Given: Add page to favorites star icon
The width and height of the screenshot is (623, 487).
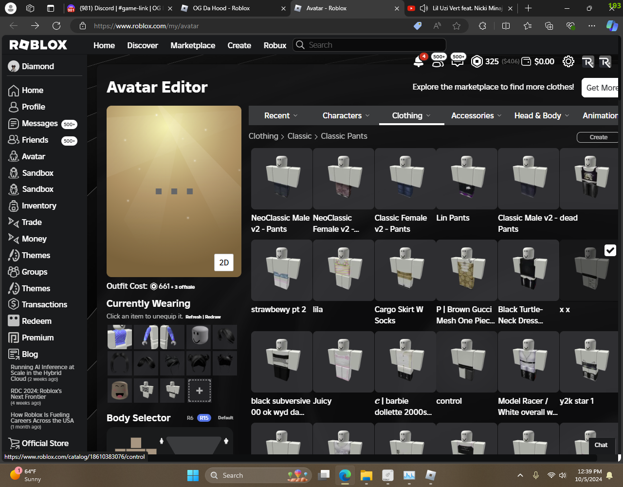Looking at the screenshot, I should tap(457, 26).
